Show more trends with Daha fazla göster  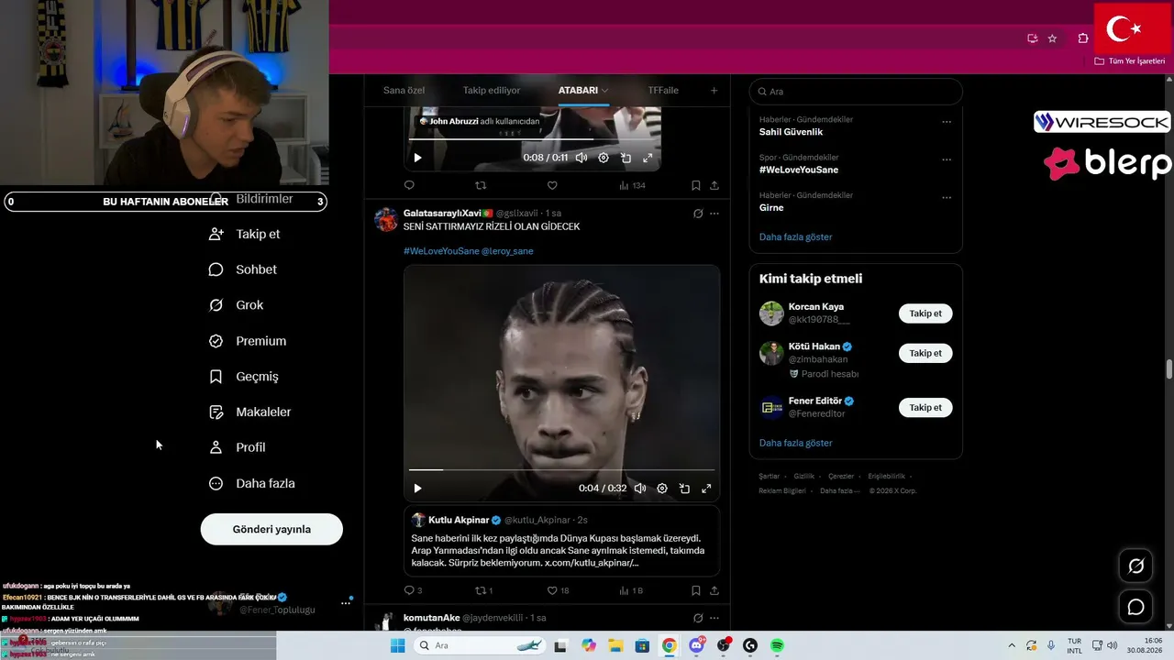(796, 236)
